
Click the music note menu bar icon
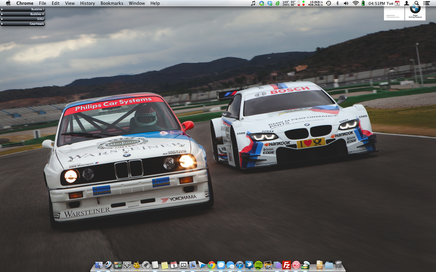[253, 3]
